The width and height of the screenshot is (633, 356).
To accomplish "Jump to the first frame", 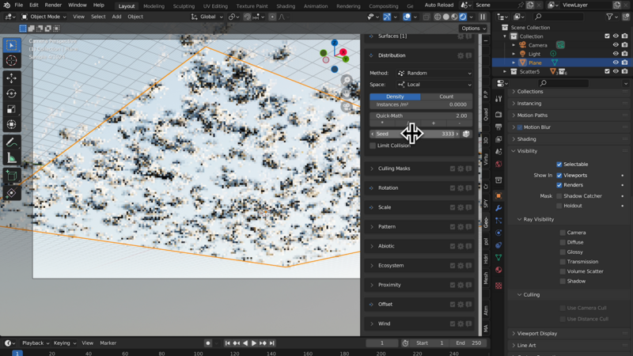I will click(x=227, y=343).
